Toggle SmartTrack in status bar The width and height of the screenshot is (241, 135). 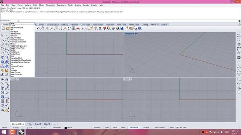pos(134,127)
